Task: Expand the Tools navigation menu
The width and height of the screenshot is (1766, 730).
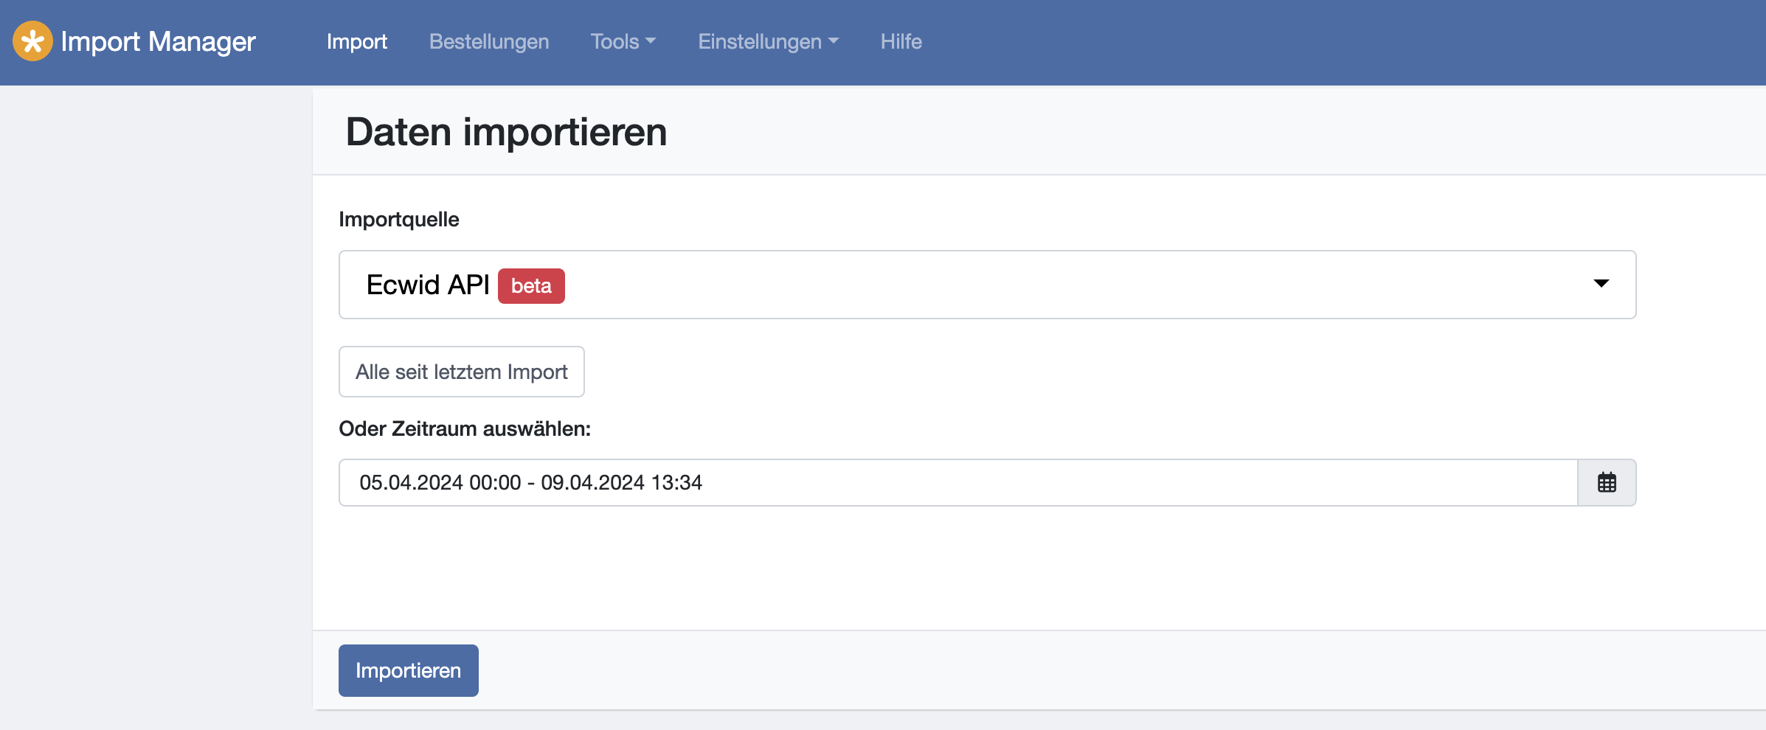Action: click(615, 41)
